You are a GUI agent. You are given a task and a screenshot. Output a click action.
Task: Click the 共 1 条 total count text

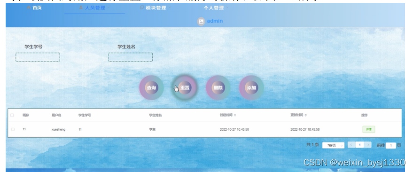tap(312, 145)
